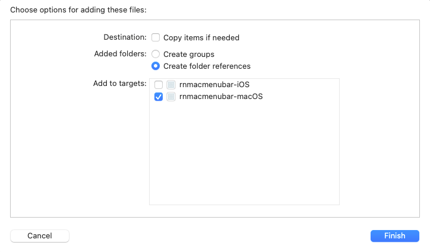
Task: Click the Create folder references label text
Action: (207, 66)
